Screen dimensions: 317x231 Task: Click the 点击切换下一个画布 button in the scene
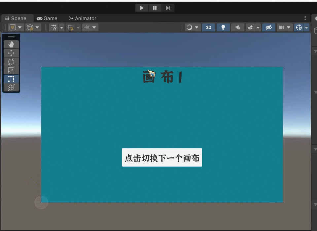tap(162, 157)
